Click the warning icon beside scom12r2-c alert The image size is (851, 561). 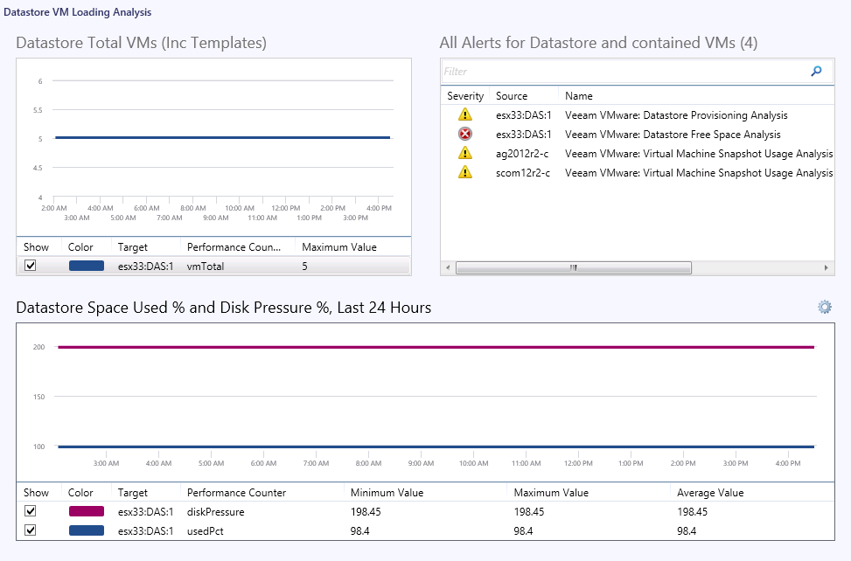pyautogui.click(x=464, y=172)
